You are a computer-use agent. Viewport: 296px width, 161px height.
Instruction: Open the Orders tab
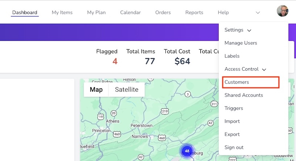(x=163, y=13)
